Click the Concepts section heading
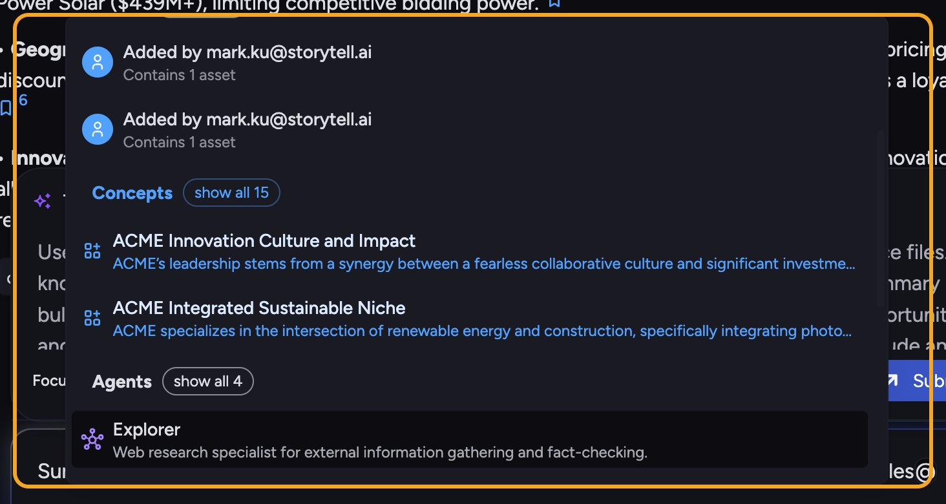This screenshot has width=946, height=504. coord(132,193)
